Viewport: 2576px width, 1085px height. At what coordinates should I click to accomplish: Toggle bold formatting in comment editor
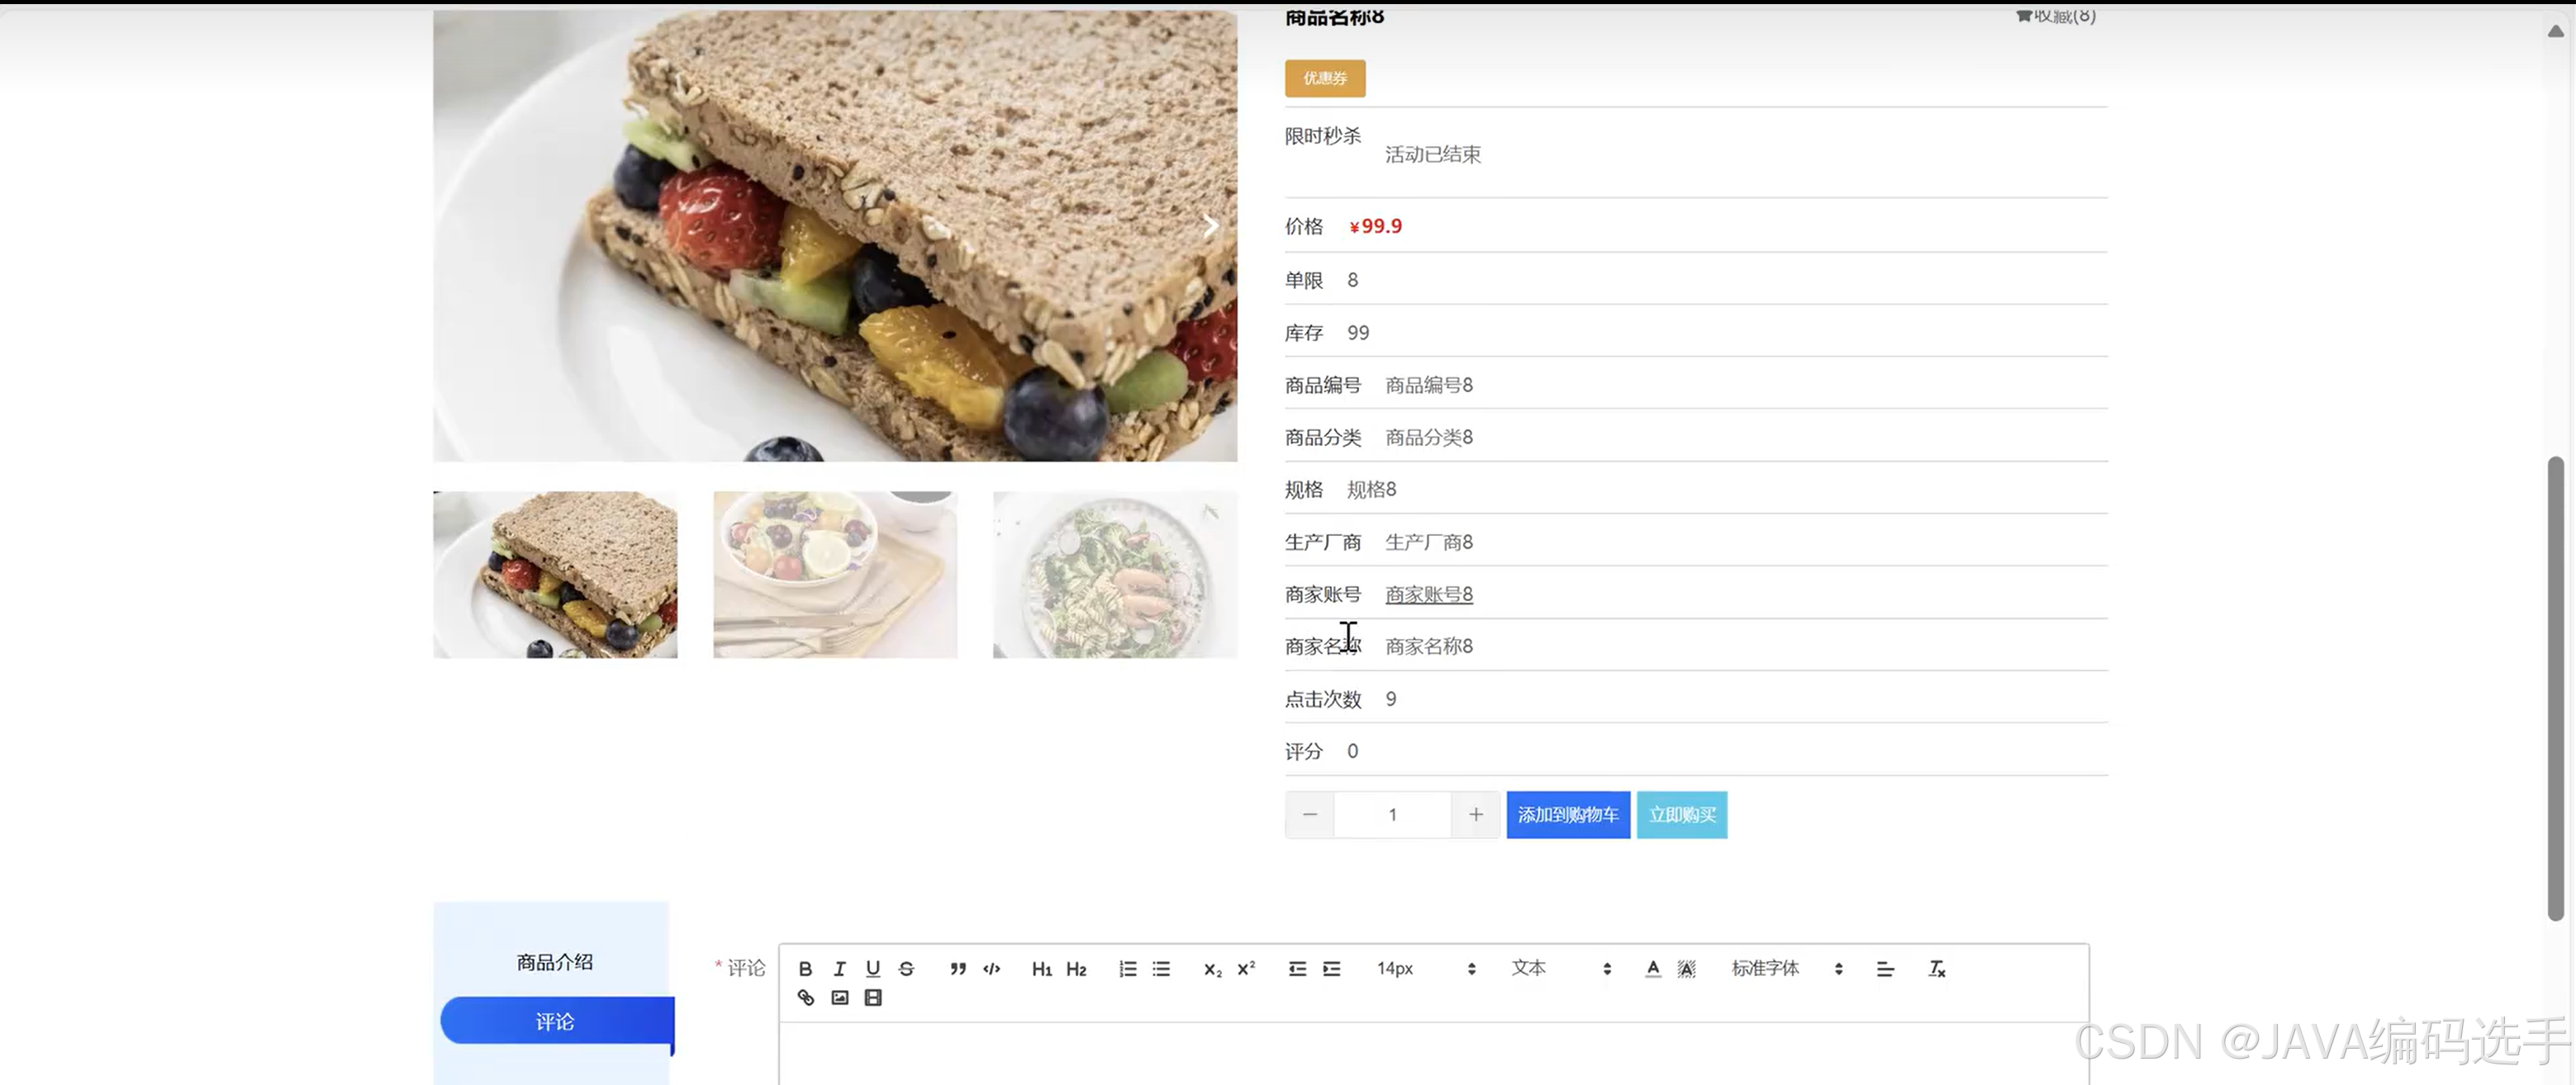point(806,968)
